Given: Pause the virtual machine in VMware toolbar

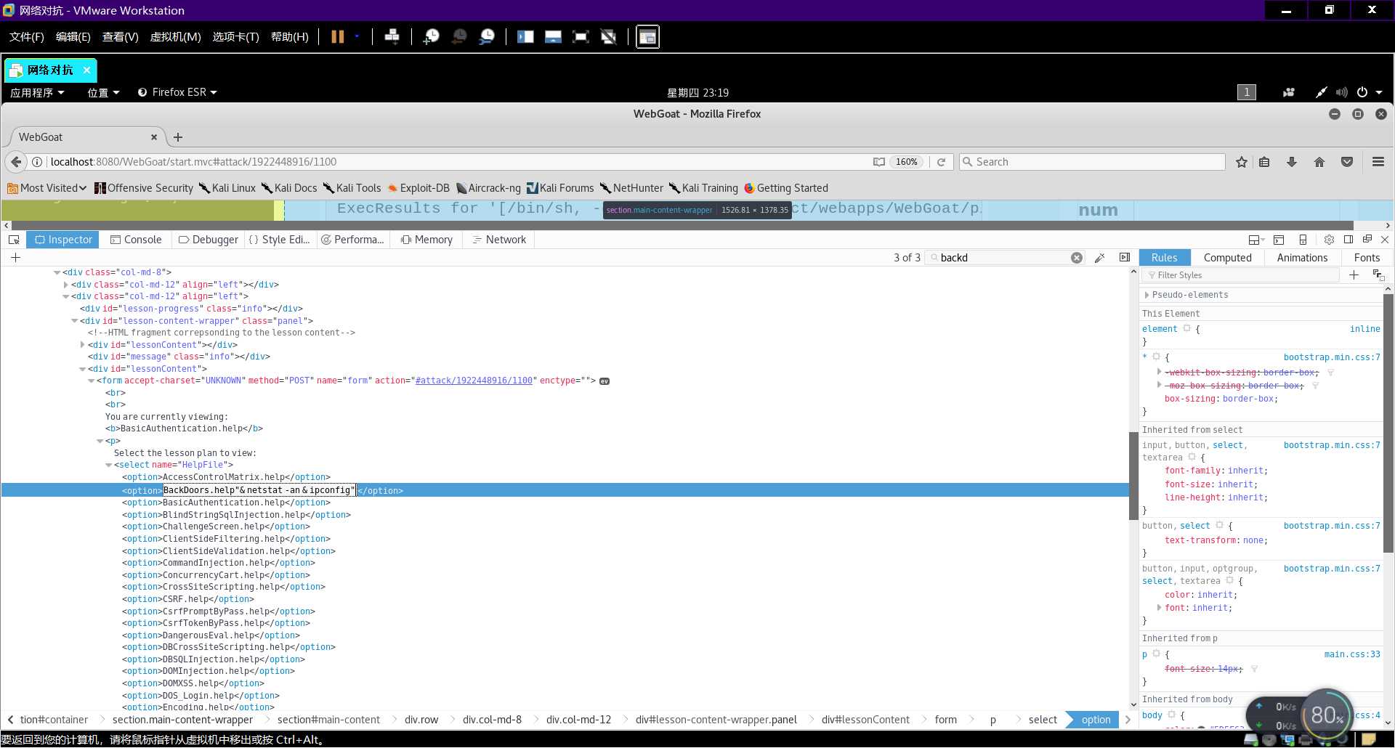Looking at the screenshot, I should pos(338,36).
